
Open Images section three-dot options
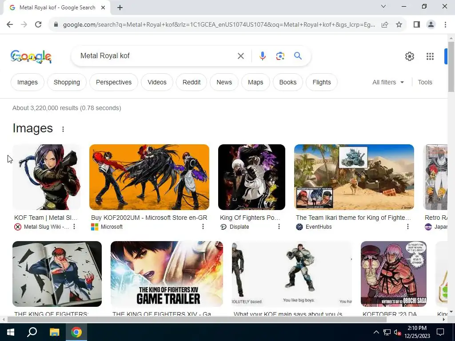[x=63, y=129]
